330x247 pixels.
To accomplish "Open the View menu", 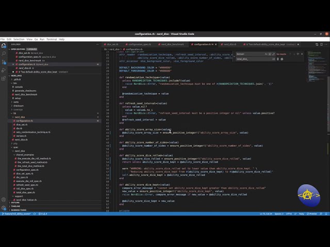I will coord(29,39).
